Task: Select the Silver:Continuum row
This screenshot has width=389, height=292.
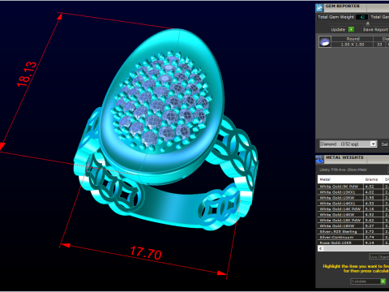Action: tap(353, 237)
